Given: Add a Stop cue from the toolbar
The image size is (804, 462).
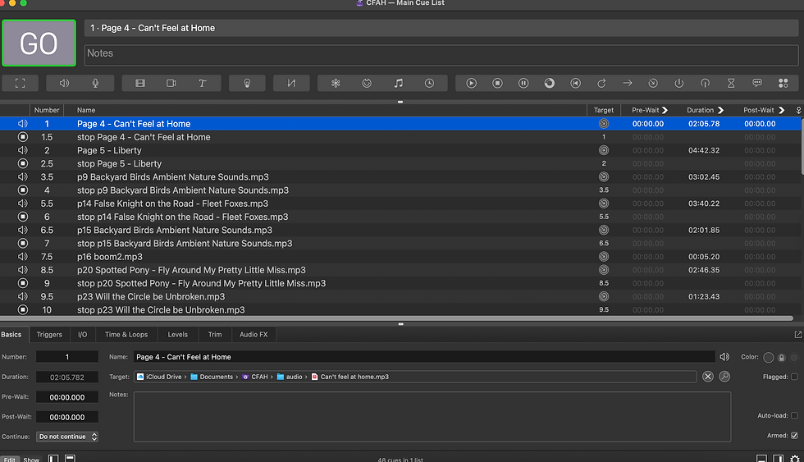Looking at the screenshot, I should [x=497, y=83].
